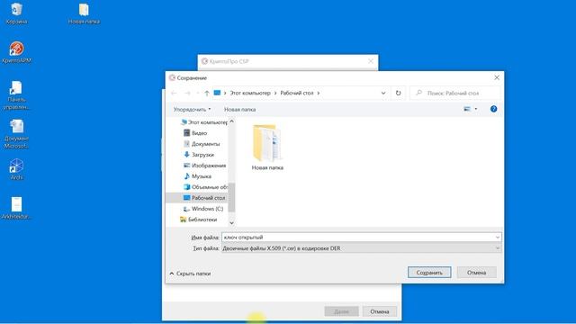Select Рабочий стол in navigation tree
Image resolution: width=576 pixels, height=324 pixels.
pyautogui.click(x=204, y=198)
